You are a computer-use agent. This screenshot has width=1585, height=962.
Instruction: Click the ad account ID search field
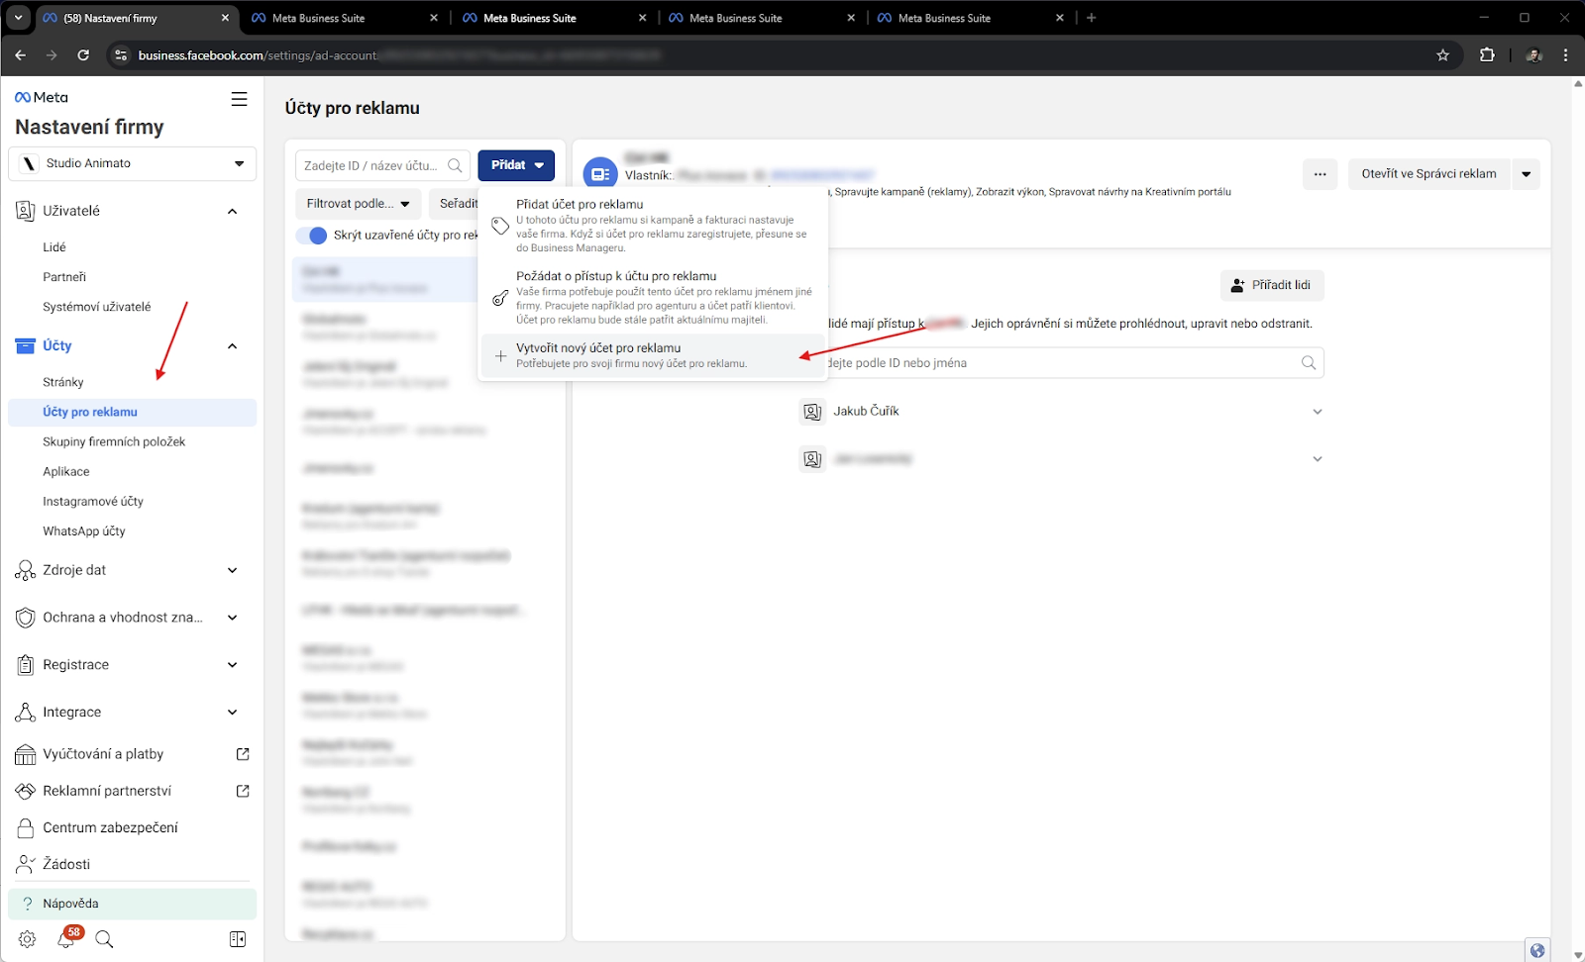coord(382,165)
